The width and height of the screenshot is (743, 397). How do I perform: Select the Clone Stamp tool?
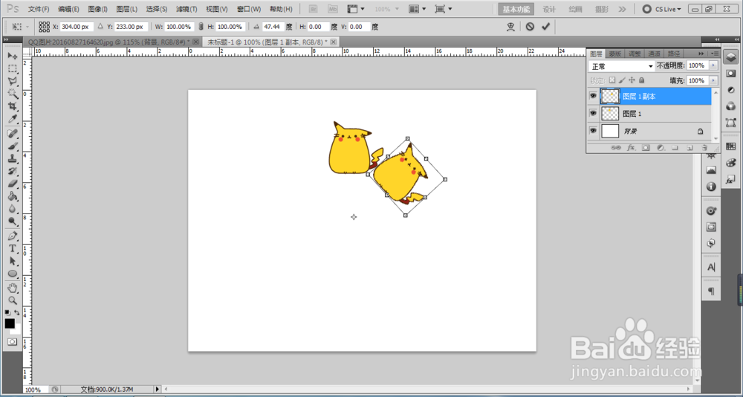click(13, 158)
